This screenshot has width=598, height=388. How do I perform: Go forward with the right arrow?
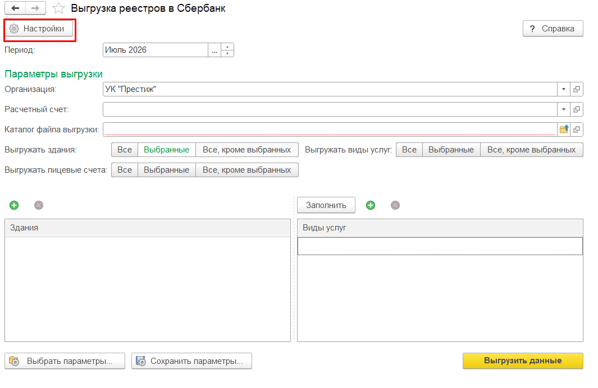35,8
